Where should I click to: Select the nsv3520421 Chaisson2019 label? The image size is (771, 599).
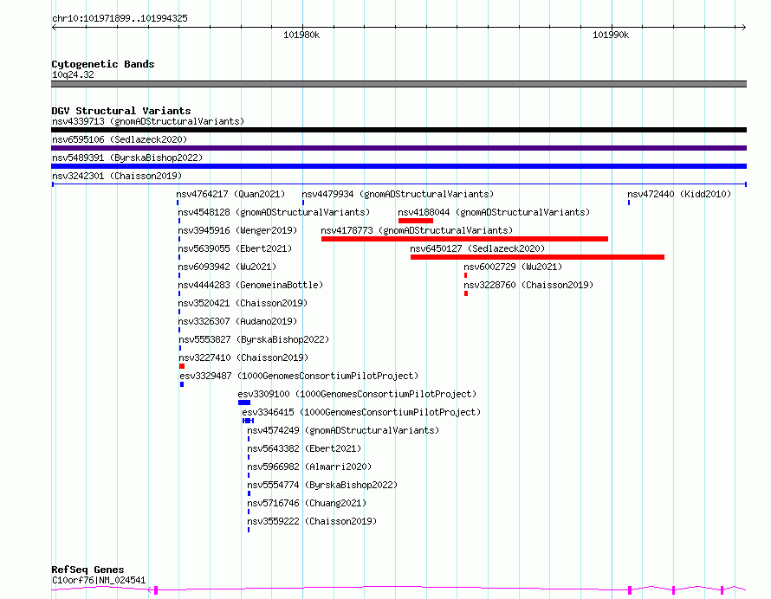click(243, 303)
